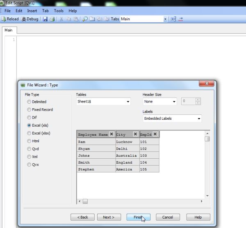Open the File menu

point(7,11)
